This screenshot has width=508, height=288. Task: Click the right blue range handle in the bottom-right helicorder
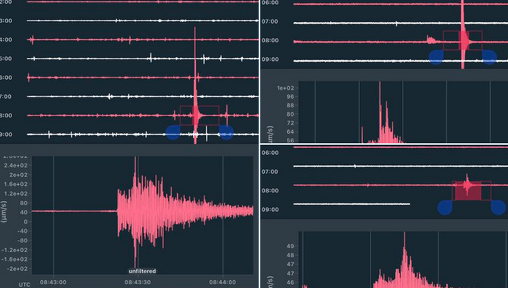pos(498,207)
